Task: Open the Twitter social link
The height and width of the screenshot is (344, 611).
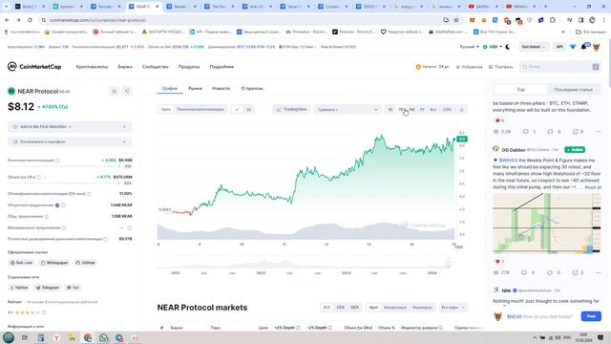Action: coord(19,288)
